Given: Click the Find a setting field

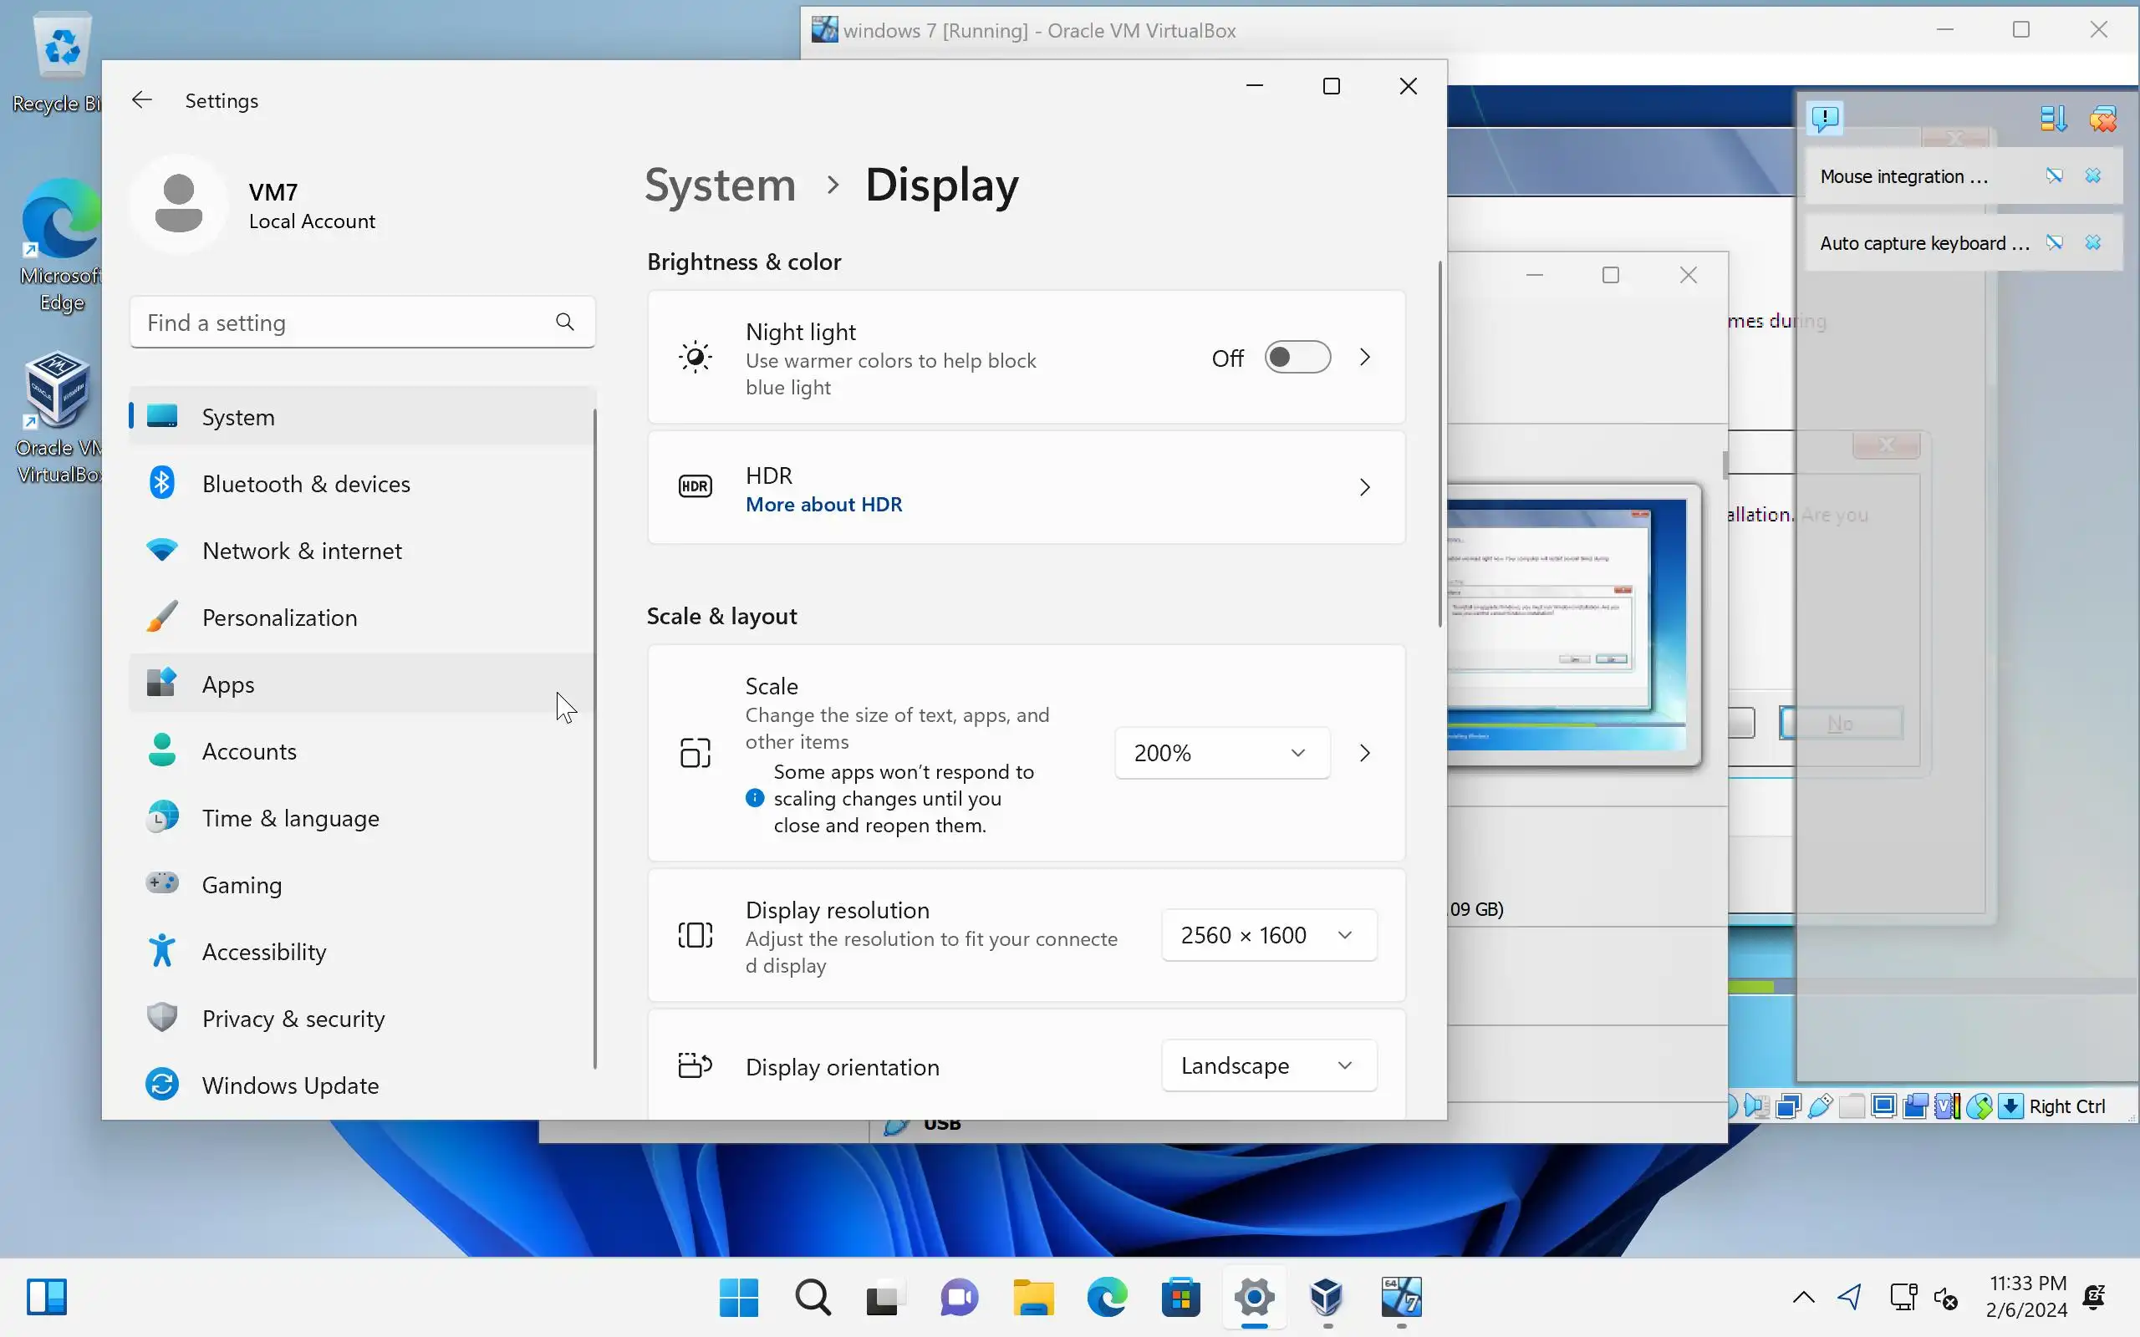Looking at the screenshot, I should (345, 322).
